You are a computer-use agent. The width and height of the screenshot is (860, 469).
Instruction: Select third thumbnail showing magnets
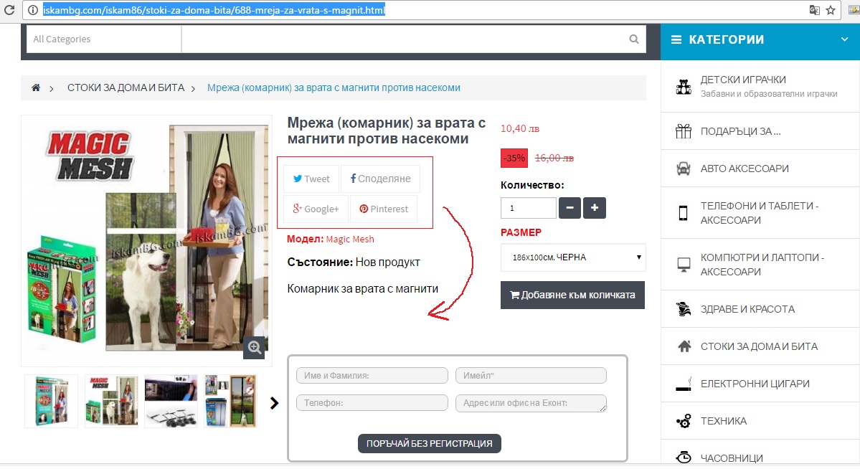pos(171,401)
